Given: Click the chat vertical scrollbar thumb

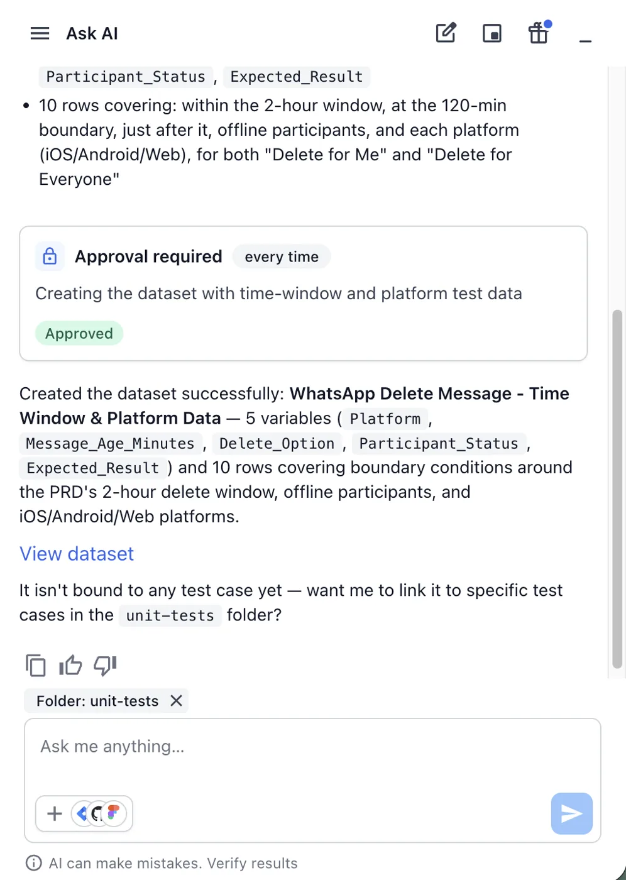Looking at the screenshot, I should [x=617, y=489].
